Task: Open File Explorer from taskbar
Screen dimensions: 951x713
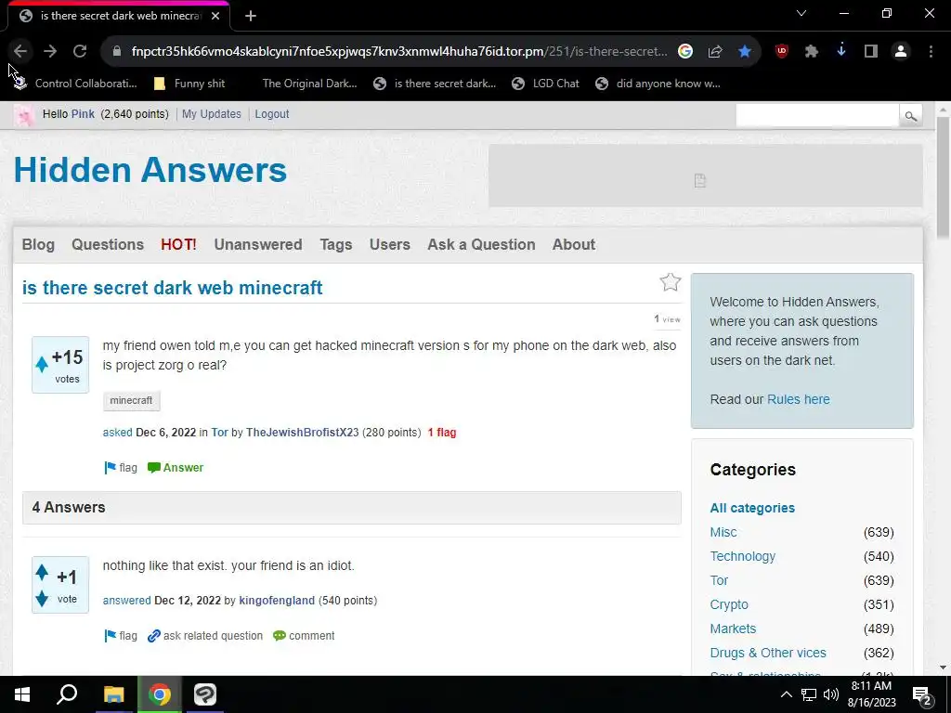Action: (113, 694)
